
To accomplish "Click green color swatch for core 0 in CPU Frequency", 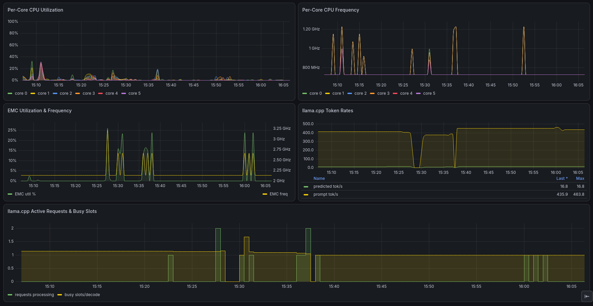I will 305,93.
